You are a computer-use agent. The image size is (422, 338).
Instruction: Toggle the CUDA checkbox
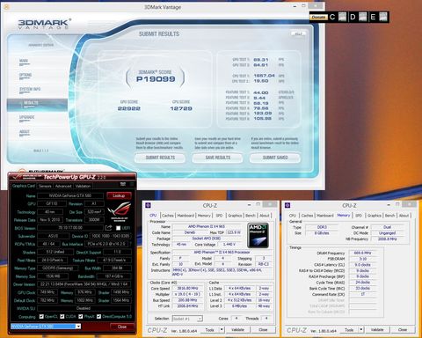point(62,316)
